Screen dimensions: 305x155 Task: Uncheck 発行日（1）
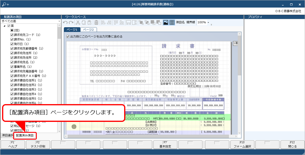click(12, 44)
